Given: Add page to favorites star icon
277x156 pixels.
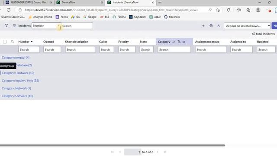Looking at the screenshot, I should pyautogui.click(x=218, y=10).
